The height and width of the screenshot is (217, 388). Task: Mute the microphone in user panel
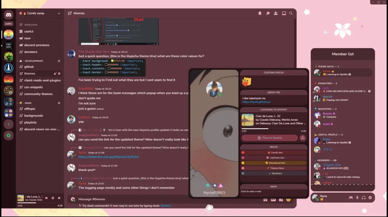(x=357, y=198)
